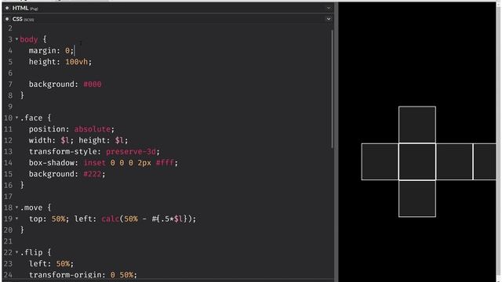Screen dimensions: 502x282
Task: Click 'transform-origin' property on line 24
Action: click(x=65, y=275)
